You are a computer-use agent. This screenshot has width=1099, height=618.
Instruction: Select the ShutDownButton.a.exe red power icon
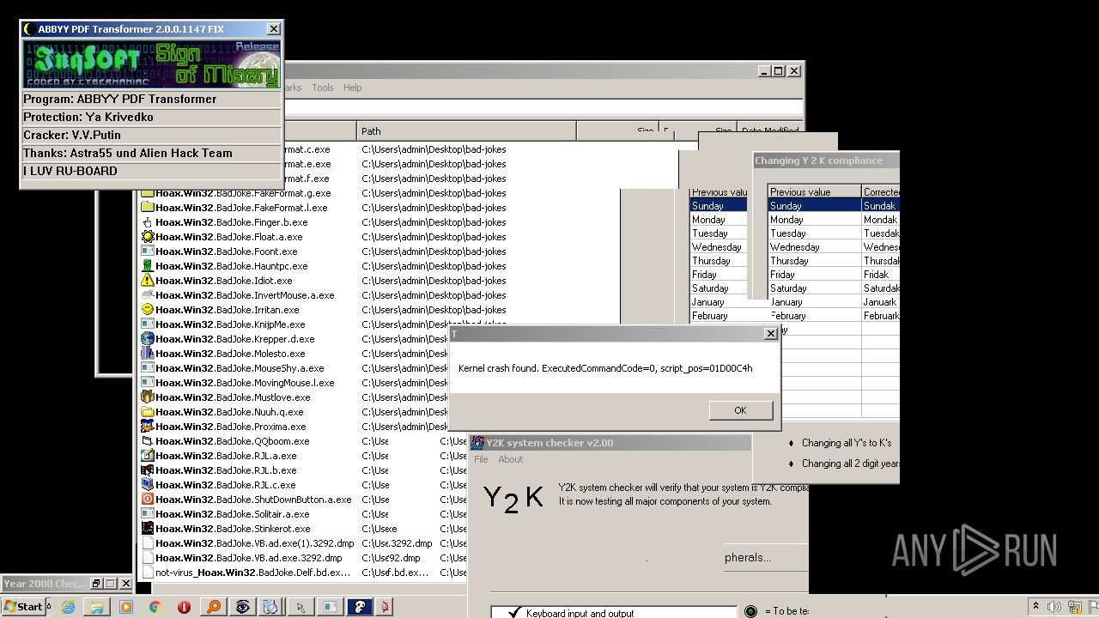tap(148, 500)
